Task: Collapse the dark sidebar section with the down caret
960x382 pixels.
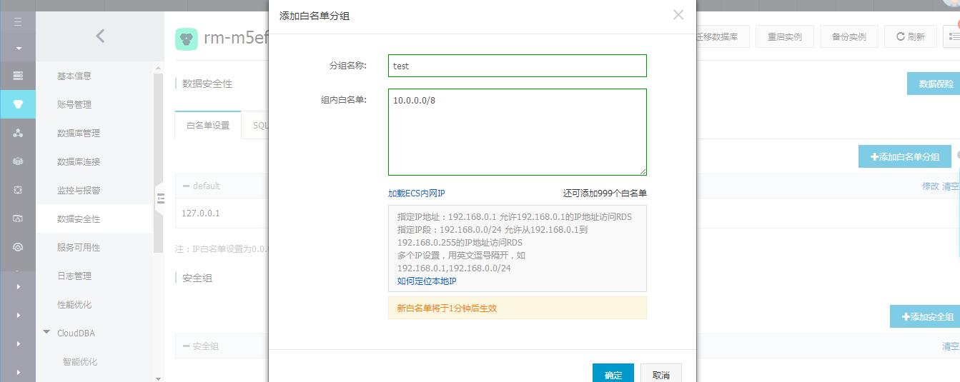Action: (x=18, y=49)
